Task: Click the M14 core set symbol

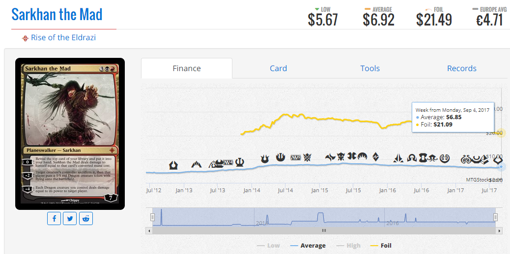Action: click(228, 162)
